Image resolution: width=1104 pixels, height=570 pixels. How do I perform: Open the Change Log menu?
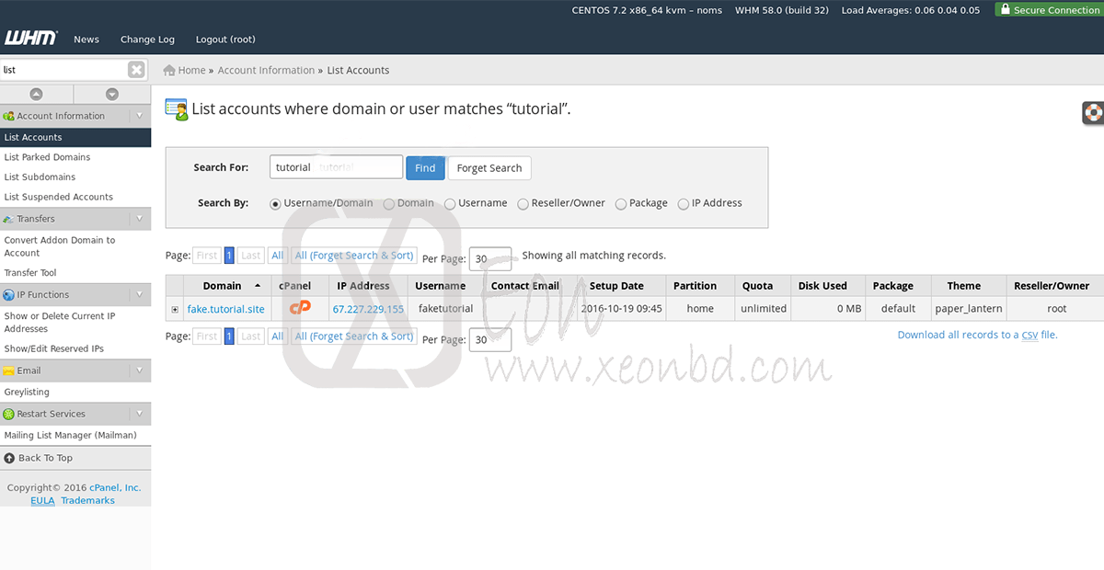(147, 40)
